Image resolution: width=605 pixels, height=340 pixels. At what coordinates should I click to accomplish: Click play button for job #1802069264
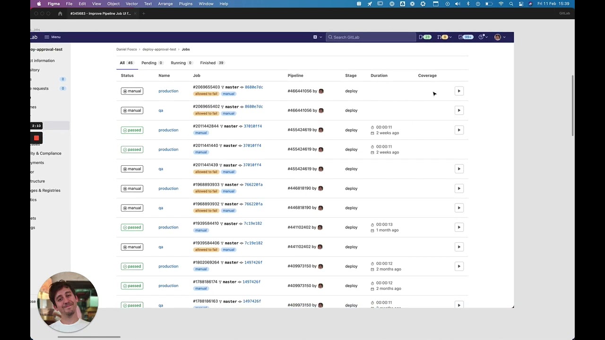pyautogui.click(x=459, y=266)
